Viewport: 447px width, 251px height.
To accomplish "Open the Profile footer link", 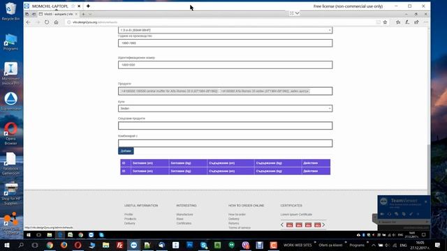I will point(129,214).
